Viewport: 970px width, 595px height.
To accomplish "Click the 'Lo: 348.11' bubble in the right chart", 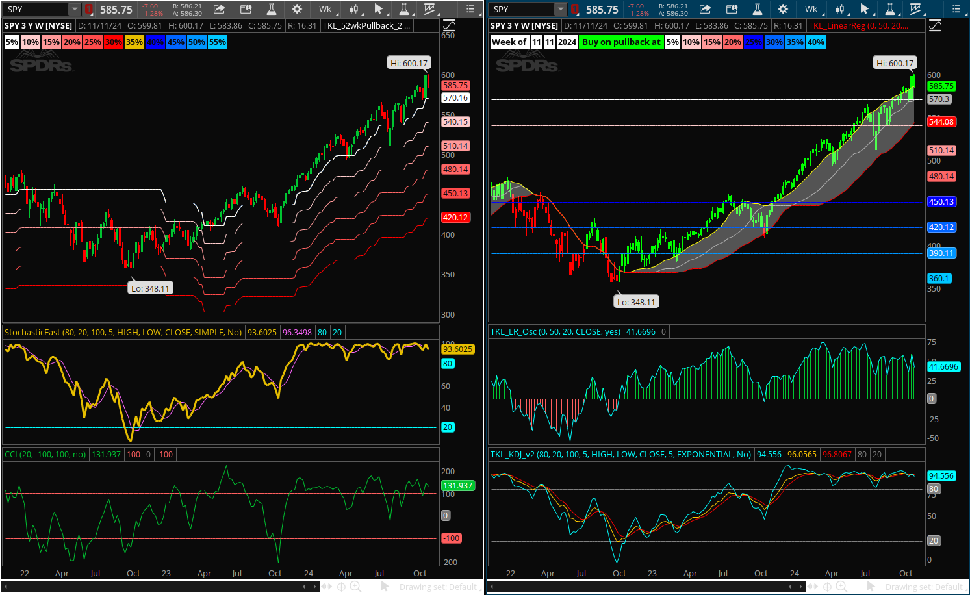I will tap(636, 302).
